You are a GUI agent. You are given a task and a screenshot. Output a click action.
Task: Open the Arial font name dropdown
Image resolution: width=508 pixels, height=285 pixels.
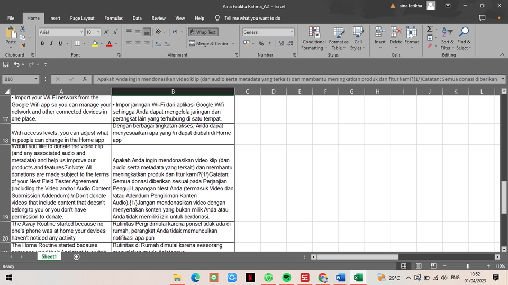81,32
